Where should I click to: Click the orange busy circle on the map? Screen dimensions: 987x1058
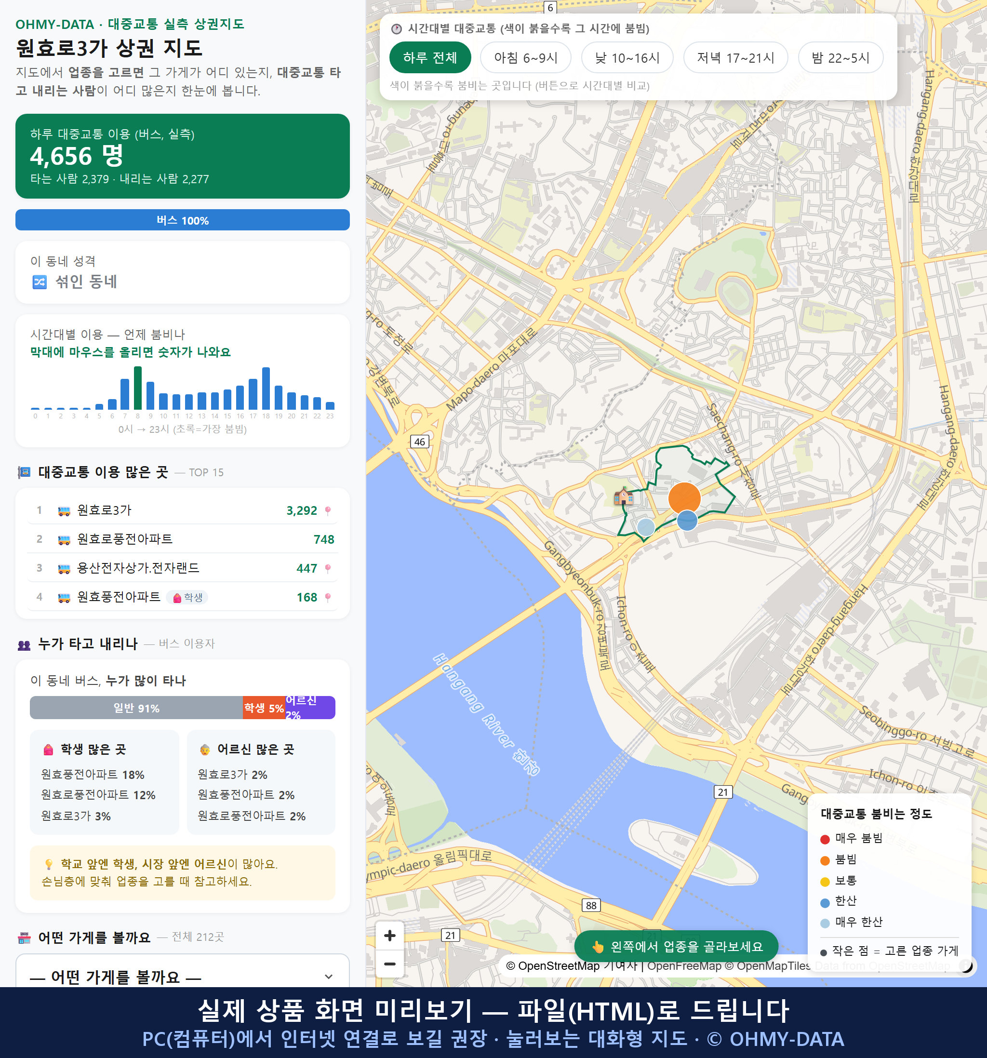click(684, 498)
